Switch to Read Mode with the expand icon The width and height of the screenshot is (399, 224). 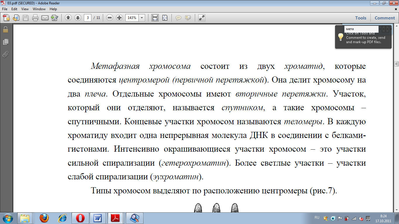coord(202,18)
